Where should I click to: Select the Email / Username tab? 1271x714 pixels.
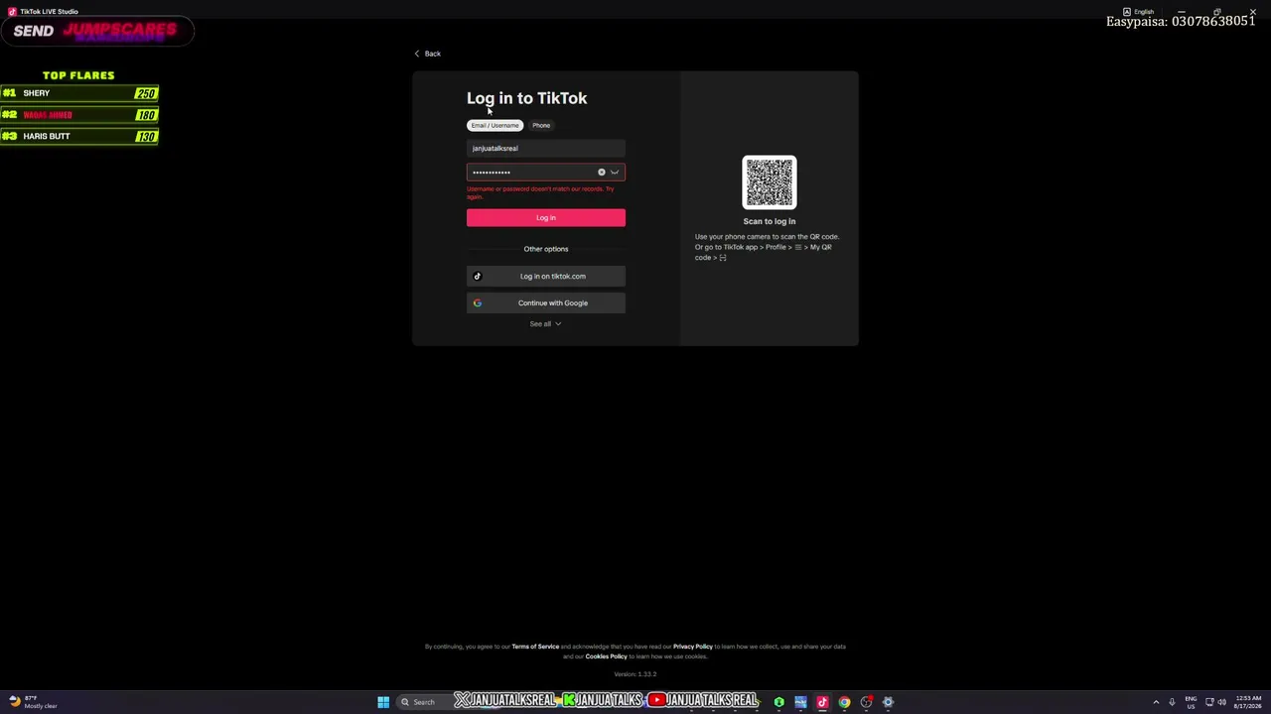494,125
